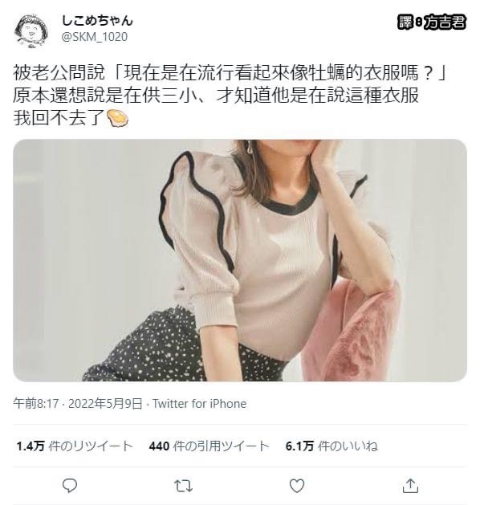480x505 pixels.
Task: Click the 我回不去了 tweet text line
Action: point(59,118)
